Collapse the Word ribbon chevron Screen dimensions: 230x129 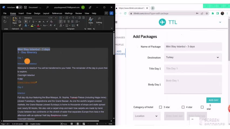(112, 28)
